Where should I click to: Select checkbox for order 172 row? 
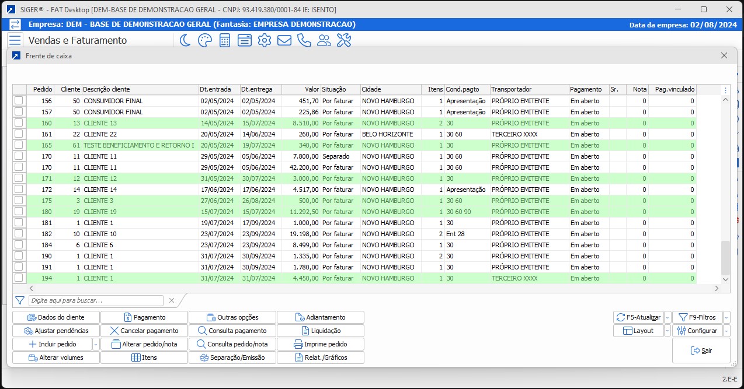[x=19, y=190]
